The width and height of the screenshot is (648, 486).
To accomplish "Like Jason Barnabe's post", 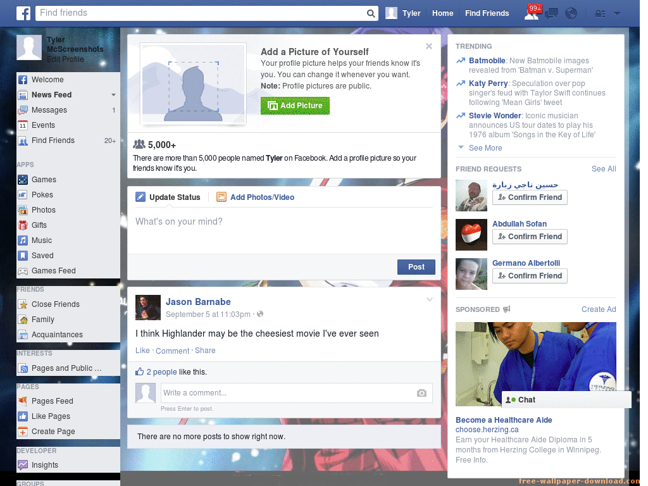I will click(142, 351).
